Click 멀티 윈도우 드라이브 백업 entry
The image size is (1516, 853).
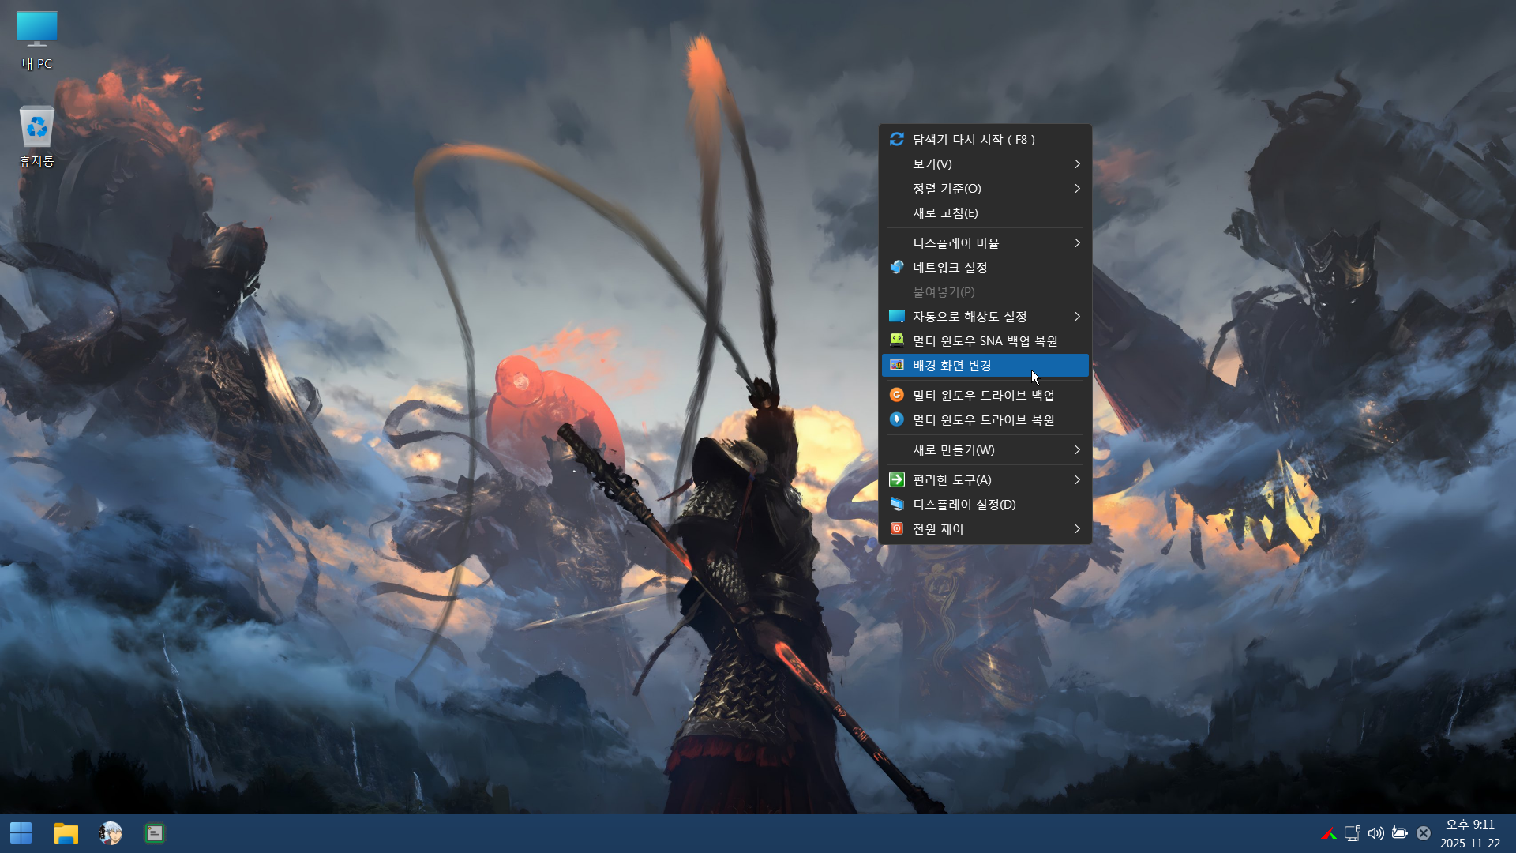[982, 395]
